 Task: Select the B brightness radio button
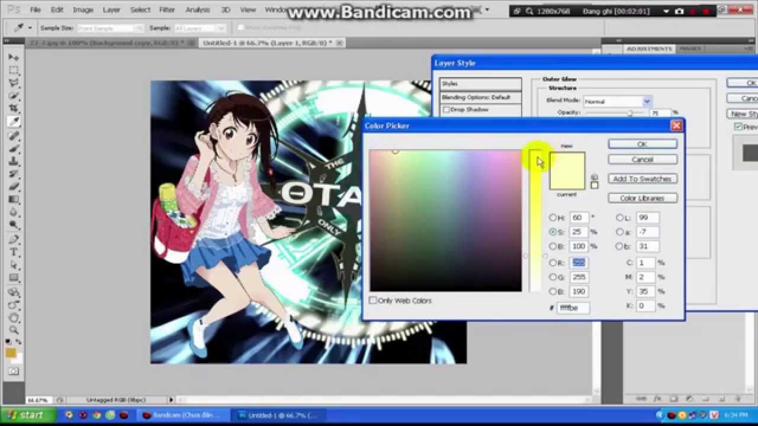pyautogui.click(x=553, y=246)
